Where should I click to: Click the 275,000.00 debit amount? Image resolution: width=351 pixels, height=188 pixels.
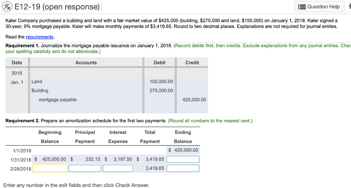tap(161, 90)
